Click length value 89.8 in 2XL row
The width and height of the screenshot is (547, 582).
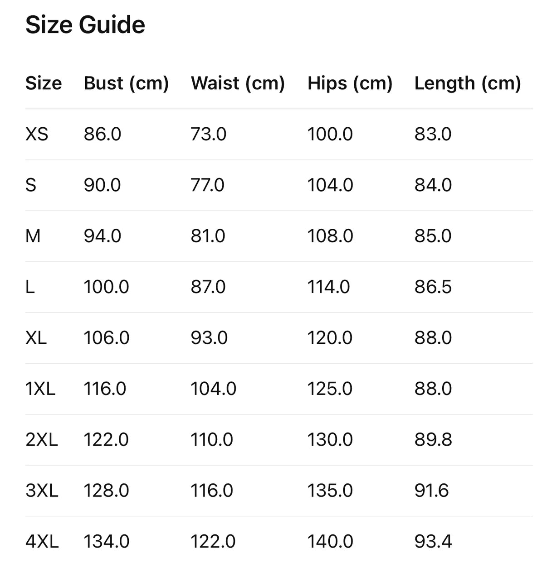pos(433,440)
